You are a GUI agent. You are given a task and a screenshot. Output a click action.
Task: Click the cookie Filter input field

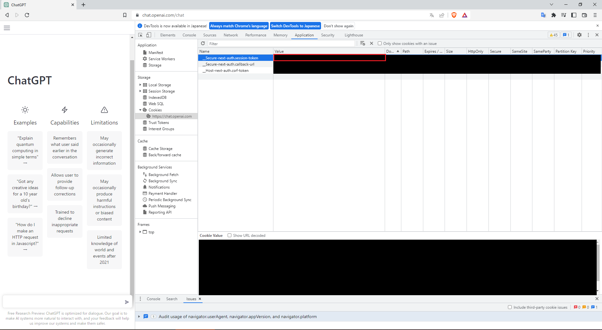point(281,44)
